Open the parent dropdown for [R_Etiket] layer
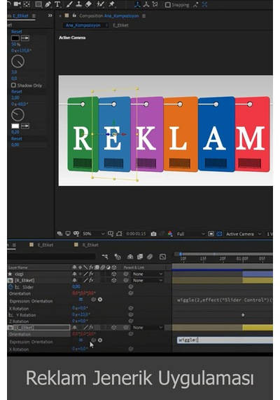The image size is (280, 400). (148, 281)
